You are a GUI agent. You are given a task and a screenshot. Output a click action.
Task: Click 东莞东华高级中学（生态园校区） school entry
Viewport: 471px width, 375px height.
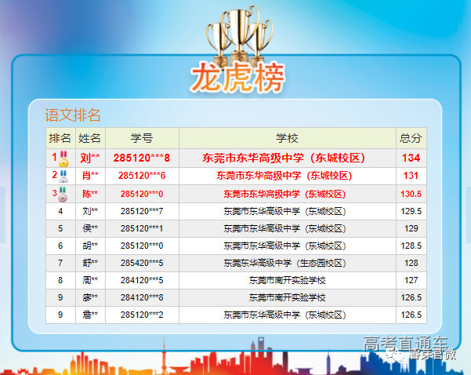[x=287, y=263]
